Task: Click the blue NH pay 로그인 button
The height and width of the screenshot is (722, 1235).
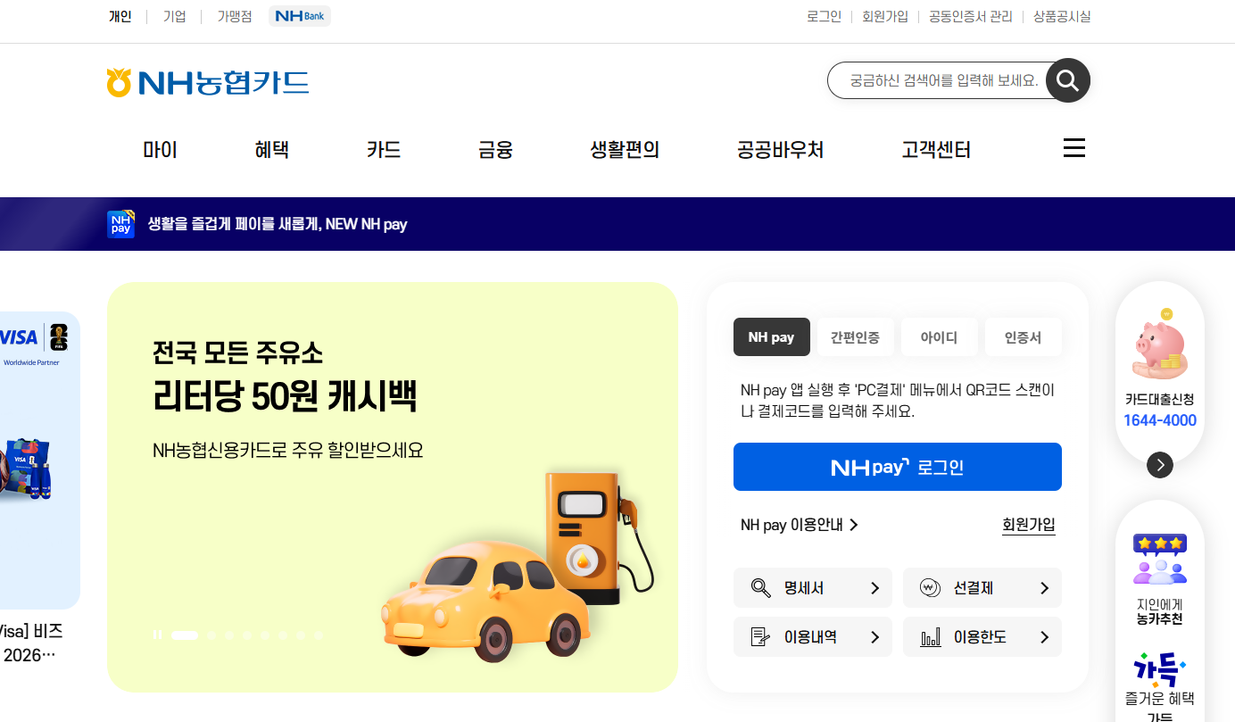Action: click(898, 467)
